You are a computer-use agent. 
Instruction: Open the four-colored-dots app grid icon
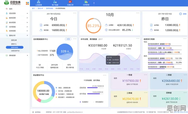pos(27,3)
